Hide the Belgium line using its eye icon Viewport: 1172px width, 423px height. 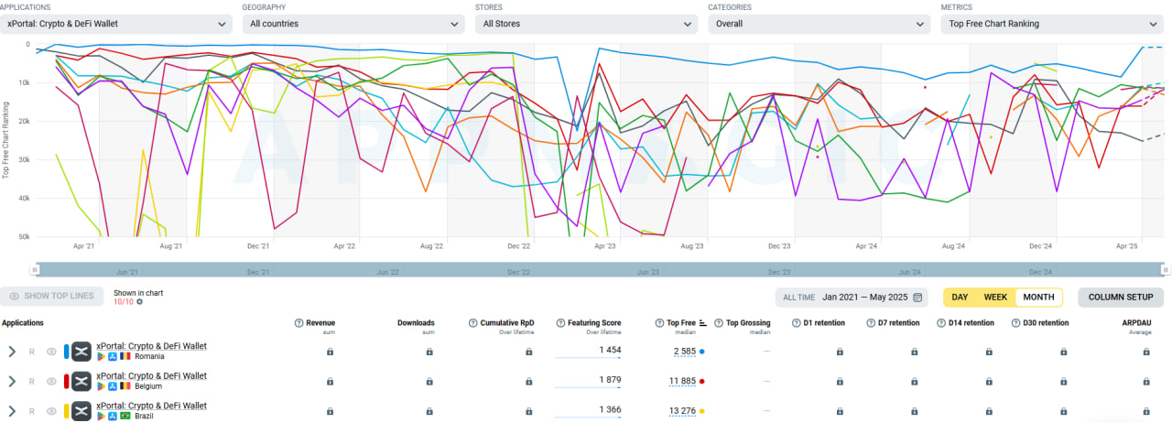click(x=51, y=381)
